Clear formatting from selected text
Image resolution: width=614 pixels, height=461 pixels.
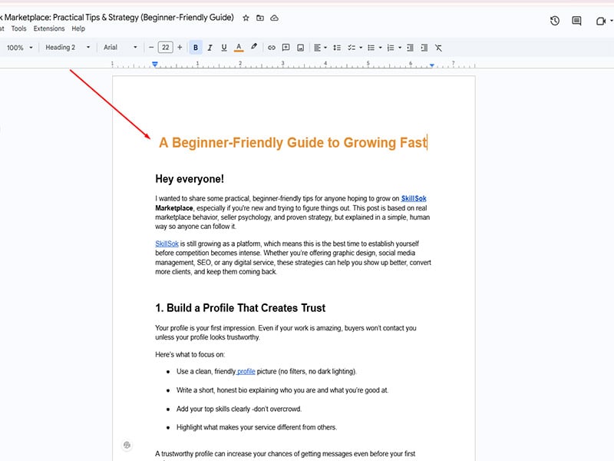coord(438,48)
